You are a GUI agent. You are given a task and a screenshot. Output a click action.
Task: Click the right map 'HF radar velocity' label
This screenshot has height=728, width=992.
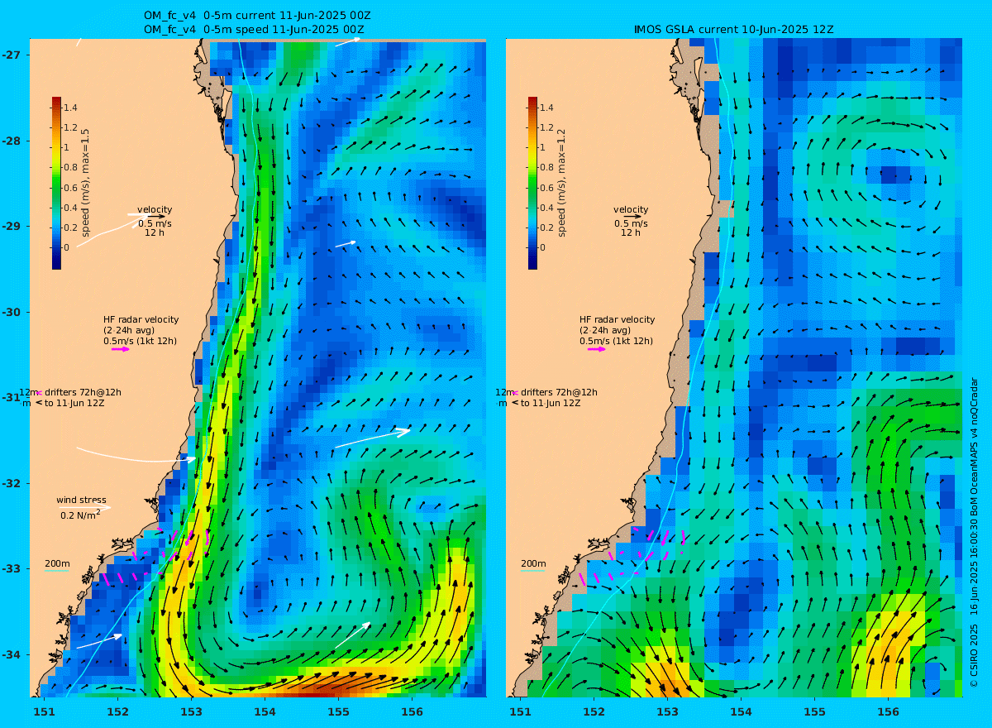[x=617, y=319]
